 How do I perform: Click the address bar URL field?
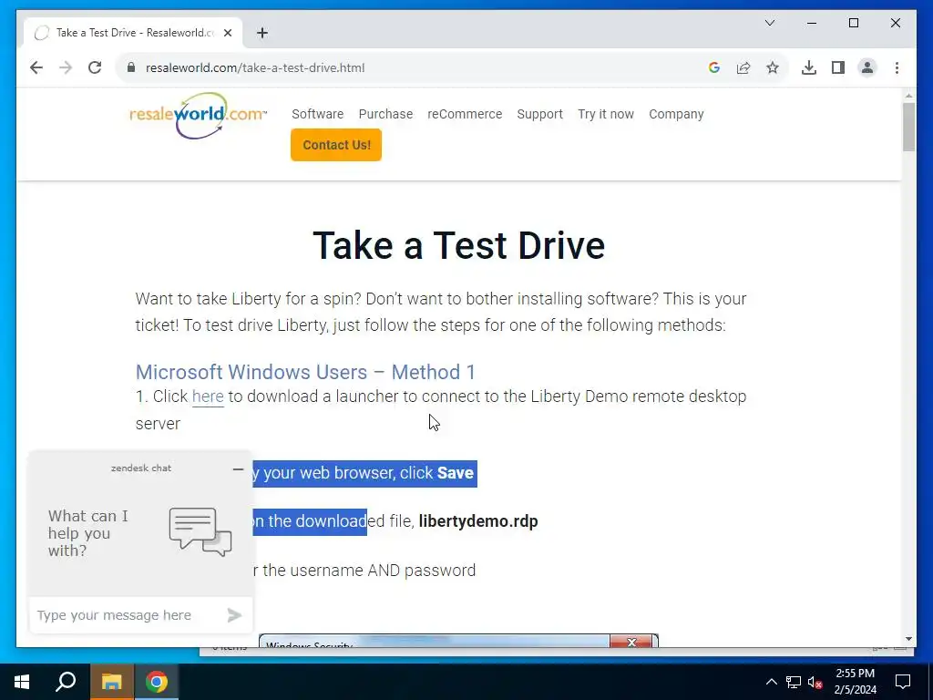click(416, 67)
